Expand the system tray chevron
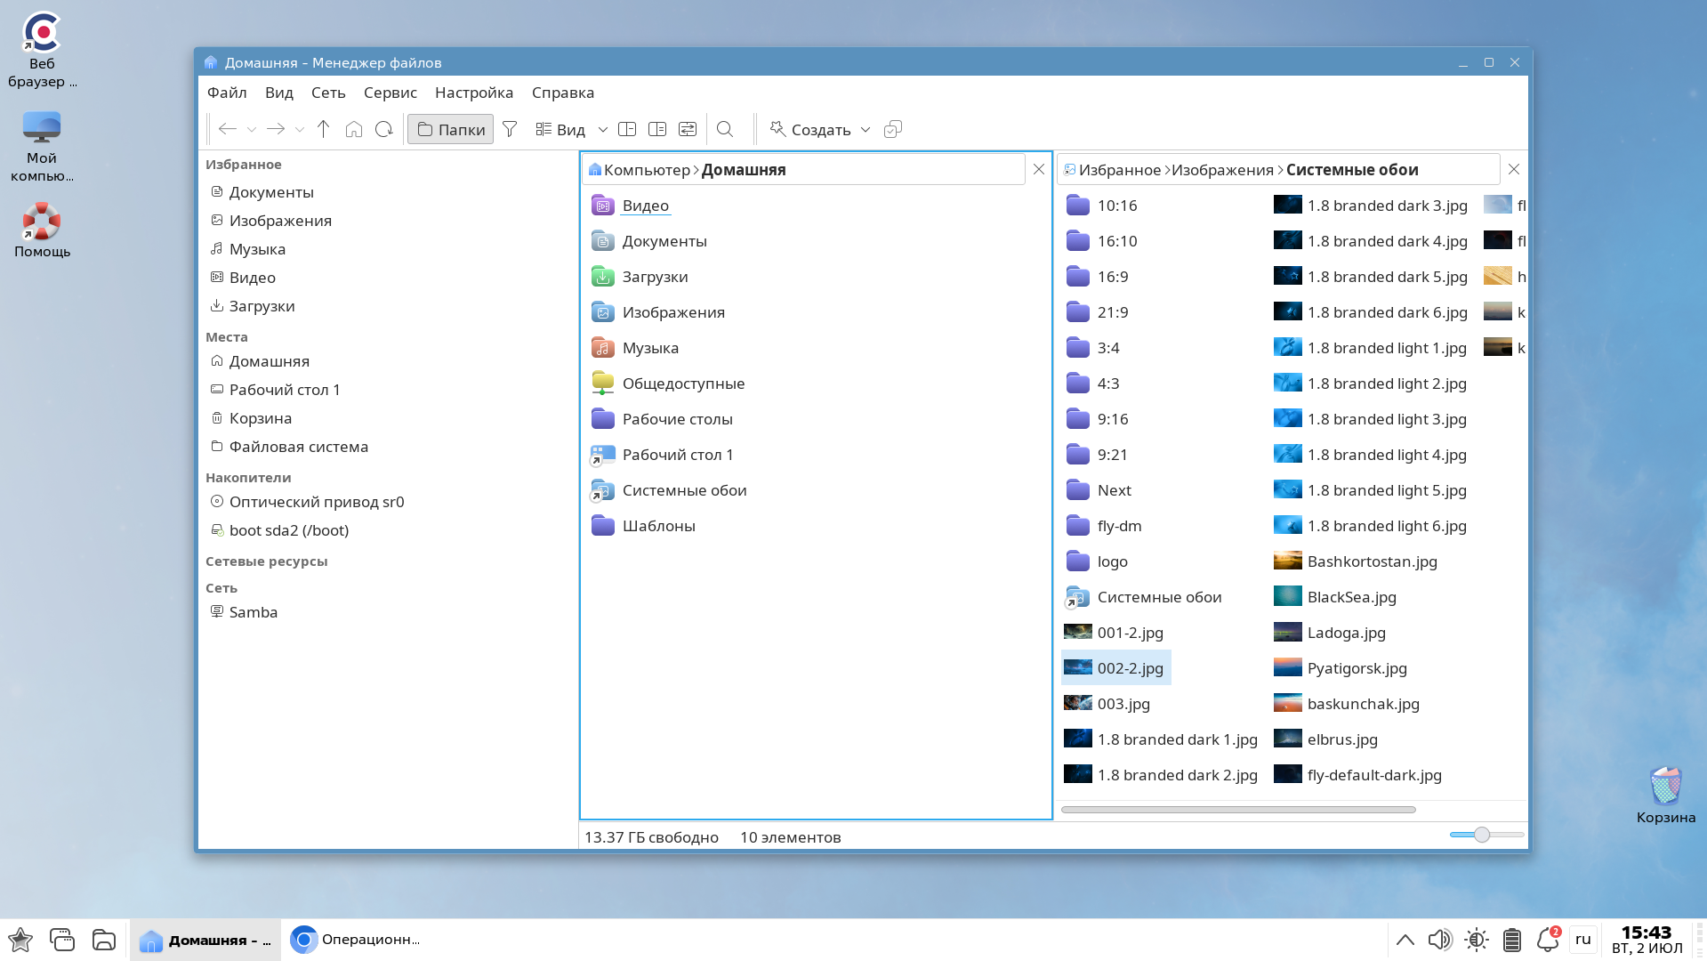1707x961 pixels. pos(1405,940)
